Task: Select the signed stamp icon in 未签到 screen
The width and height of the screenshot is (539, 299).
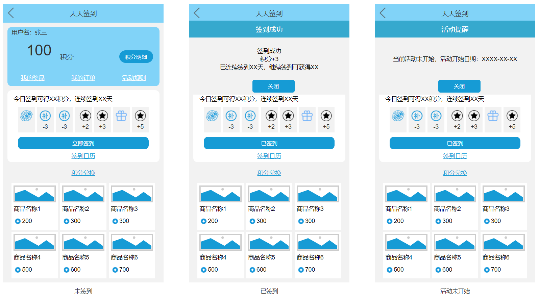Action: coord(26,116)
